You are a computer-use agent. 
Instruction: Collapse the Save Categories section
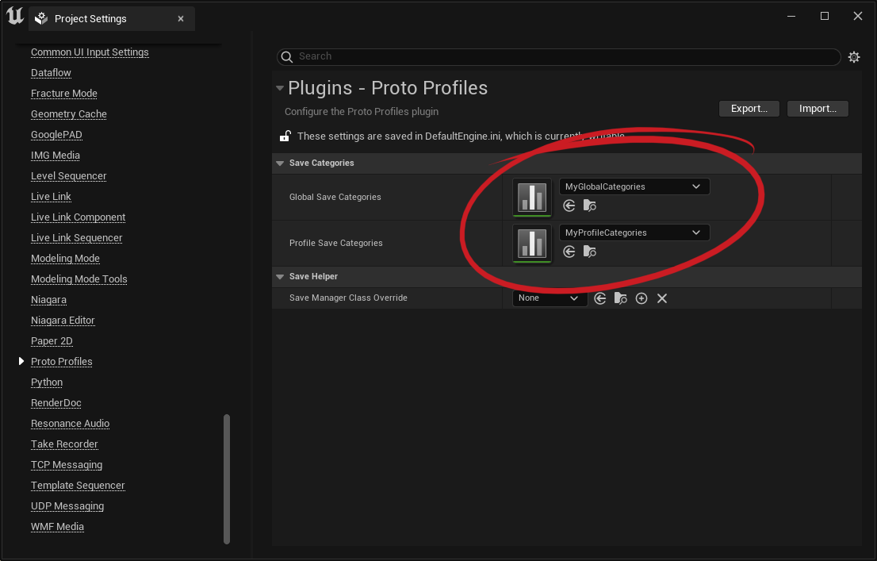click(x=279, y=163)
